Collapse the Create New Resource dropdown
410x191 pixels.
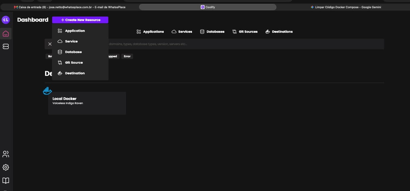pos(80,20)
